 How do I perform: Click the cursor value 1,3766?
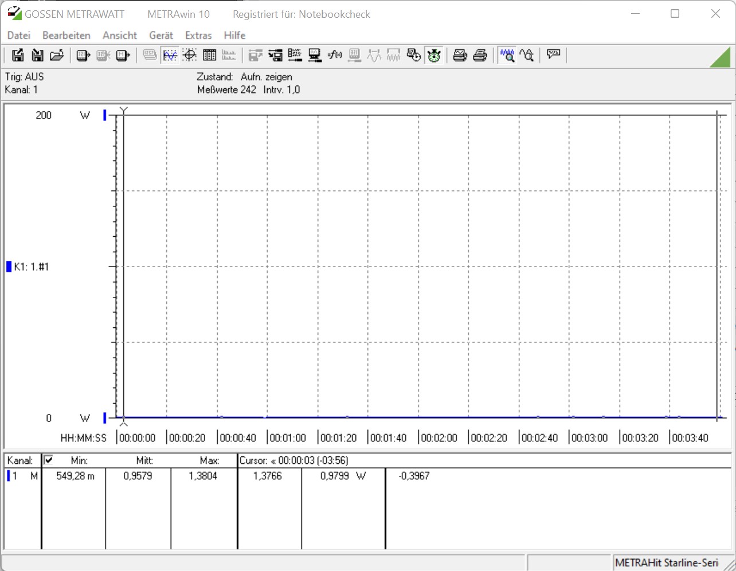(268, 476)
